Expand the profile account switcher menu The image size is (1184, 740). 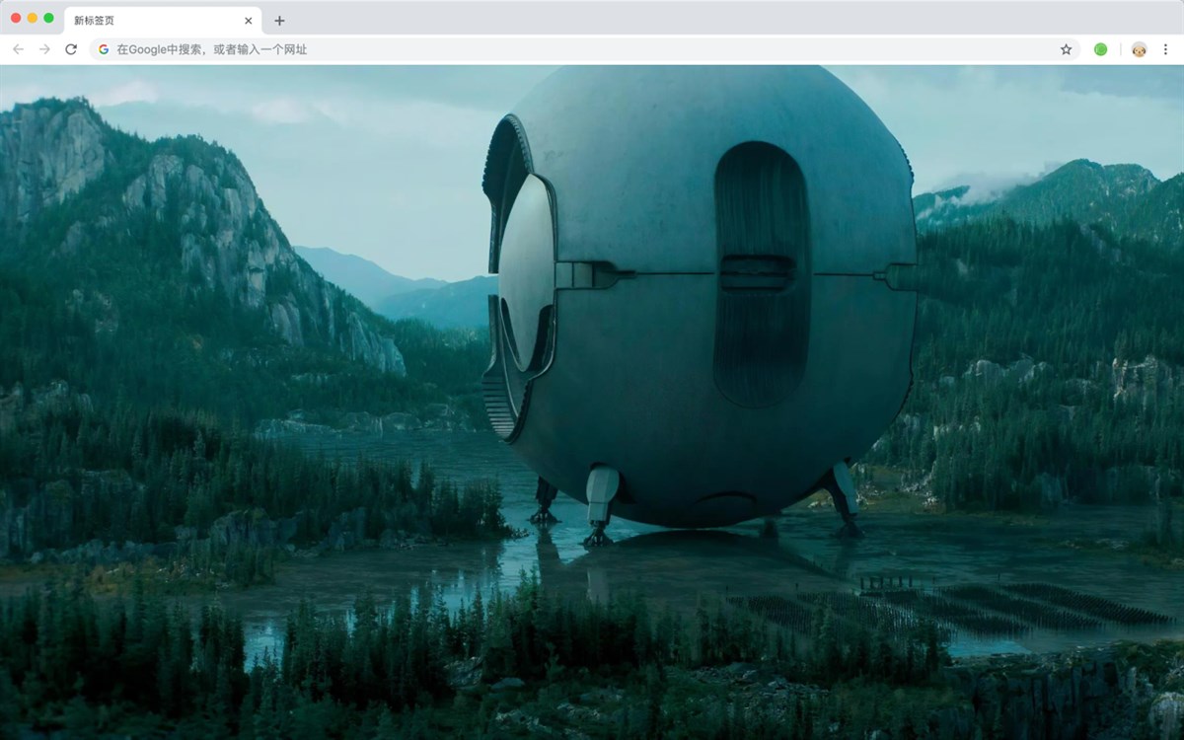pos(1140,48)
